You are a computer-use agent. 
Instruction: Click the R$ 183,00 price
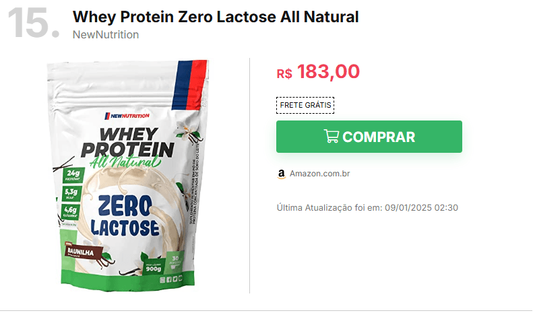[x=318, y=71]
